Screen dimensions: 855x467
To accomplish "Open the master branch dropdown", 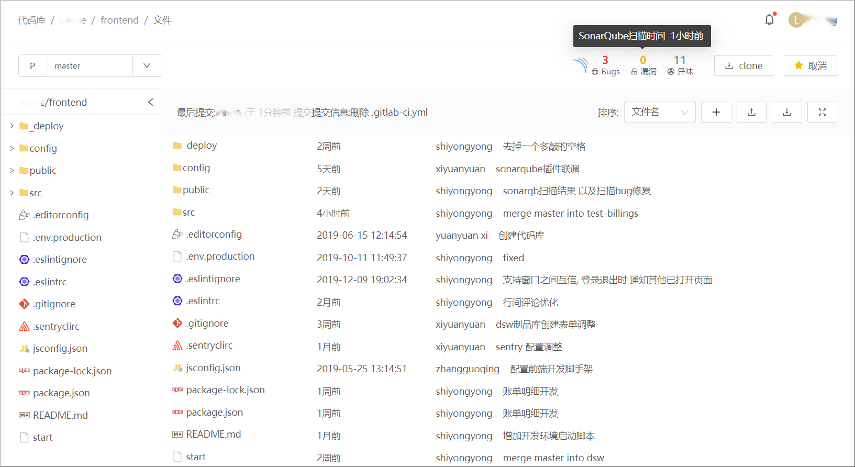I will (x=147, y=66).
